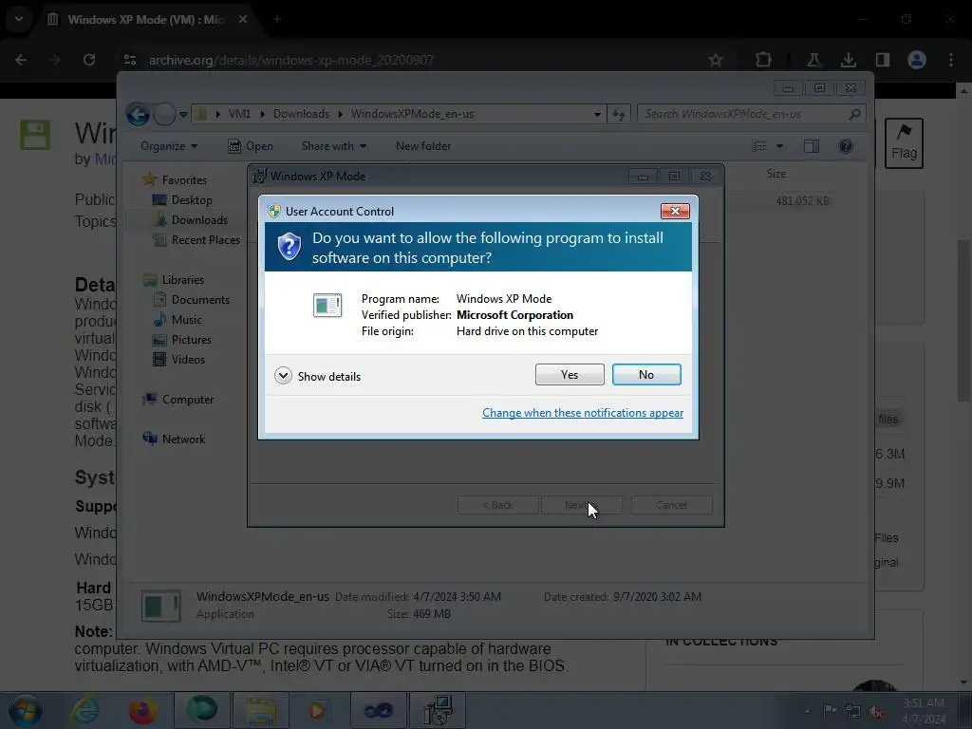Image resolution: width=972 pixels, height=729 pixels.
Task: Select Libraries in navigation pane
Action: [183, 280]
